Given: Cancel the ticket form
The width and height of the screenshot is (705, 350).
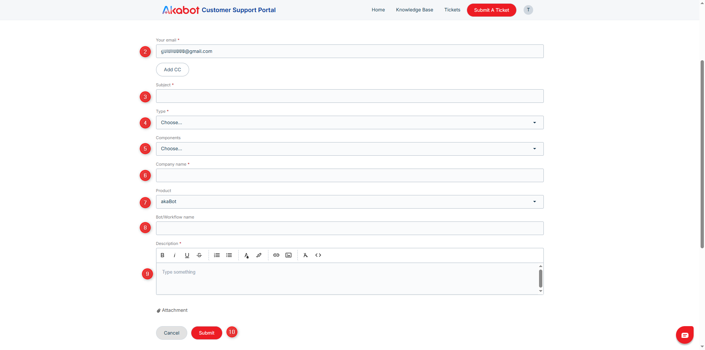Looking at the screenshot, I should click(x=171, y=333).
